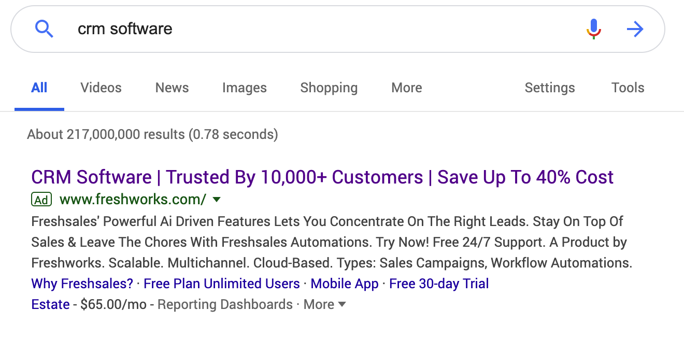Click the search box containing crm software
This screenshot has height=338, width=684.
[311, 29]
